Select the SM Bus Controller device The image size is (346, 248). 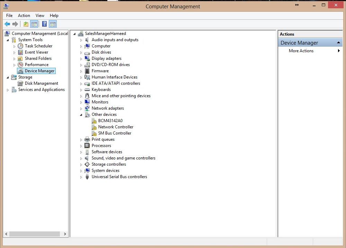115,133
